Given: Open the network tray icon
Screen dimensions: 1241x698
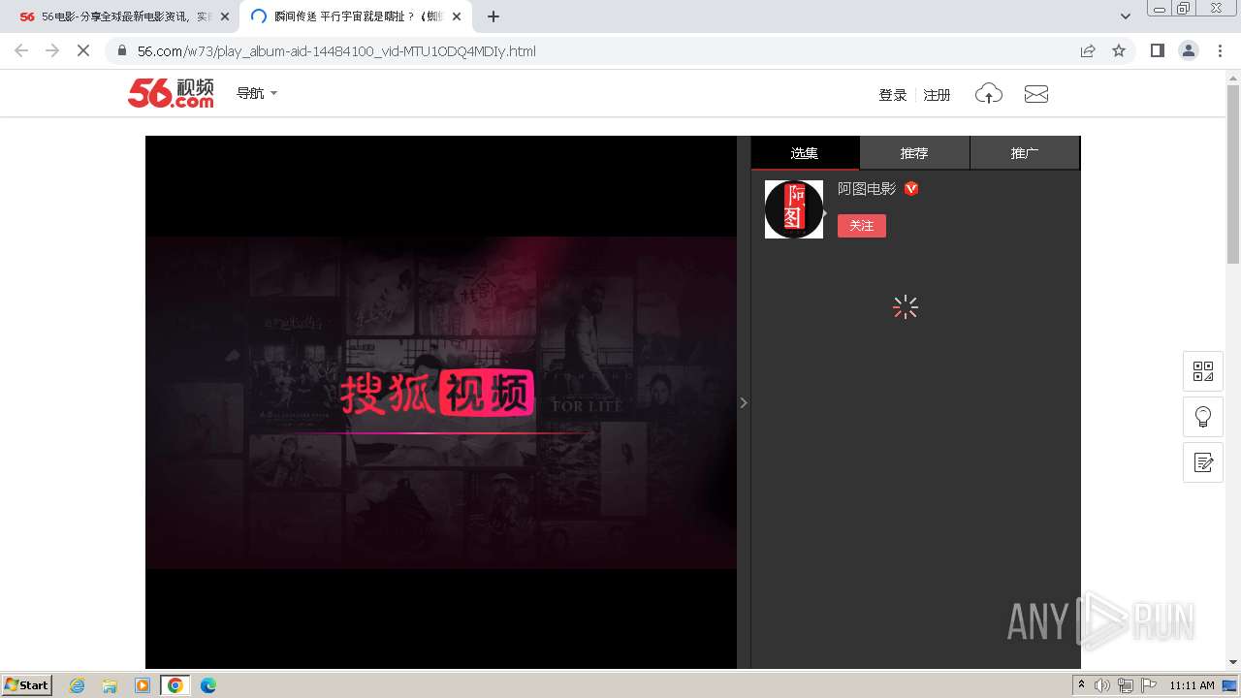Looking at the screenshot, I should [x=1126, y=685].
